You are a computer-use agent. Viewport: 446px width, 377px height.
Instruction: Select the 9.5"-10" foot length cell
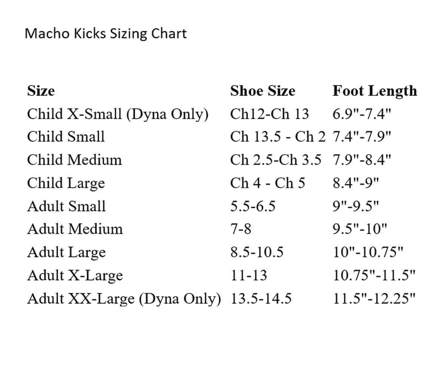[360, 229]
